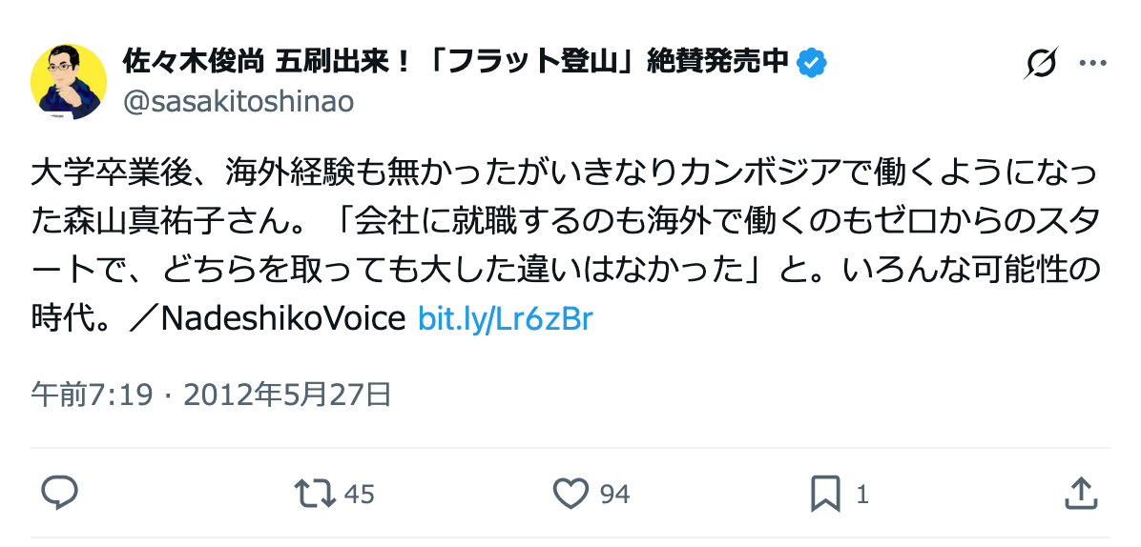The width and height of the screenshot is (1141, 547).
Task: Like the post with the heart icon
Action: tap(570, 494)
